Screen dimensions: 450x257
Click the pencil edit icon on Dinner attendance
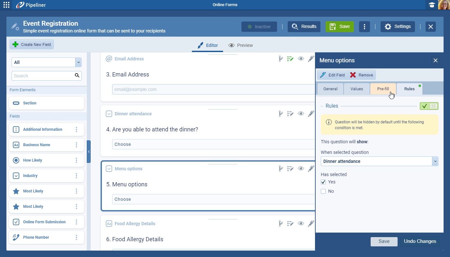pyautogui.click(x=311, y=114)
